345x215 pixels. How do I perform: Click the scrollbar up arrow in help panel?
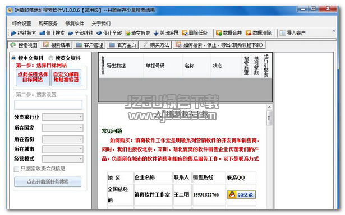pos(269,107)
